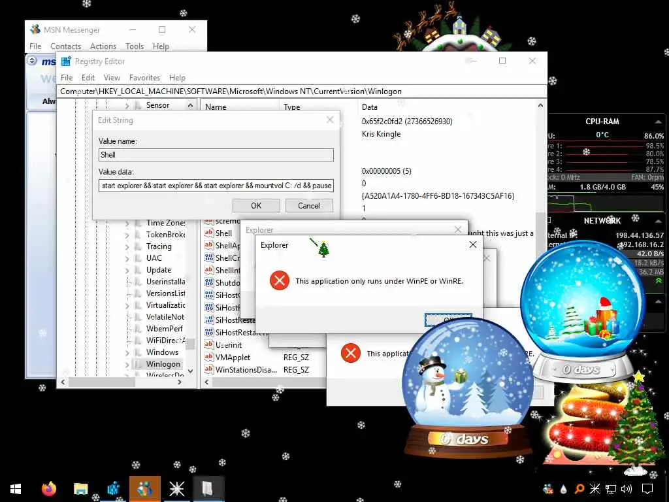
Task: Expand the Sensor tree key
Action: tap(127, 105)
